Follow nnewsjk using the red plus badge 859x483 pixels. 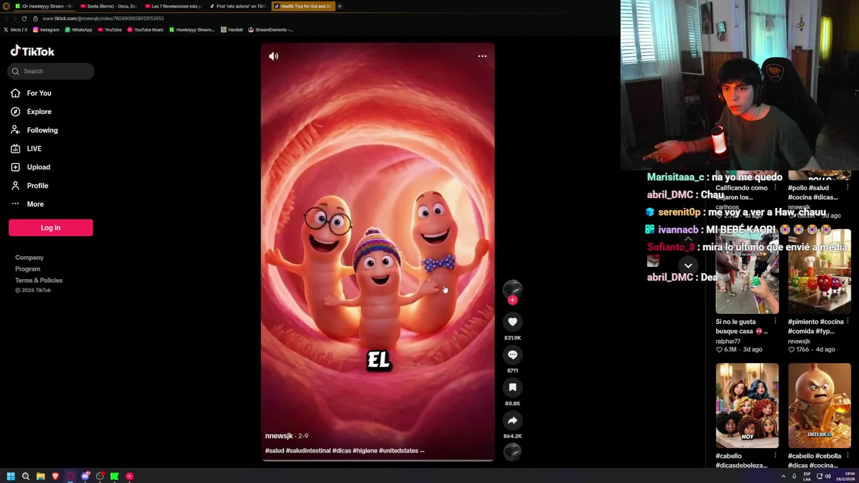coord(512,301)
